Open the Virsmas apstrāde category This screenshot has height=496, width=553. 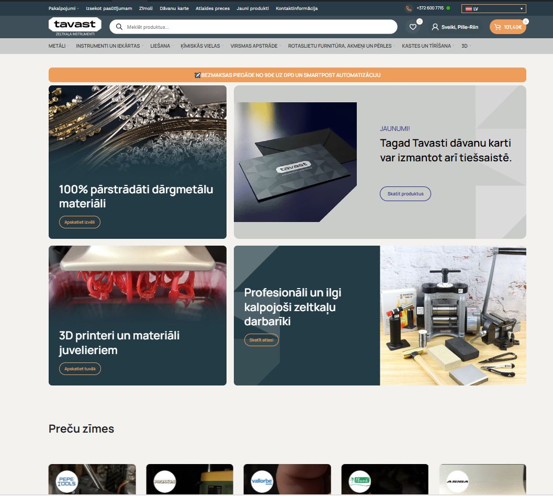(255, 46)
